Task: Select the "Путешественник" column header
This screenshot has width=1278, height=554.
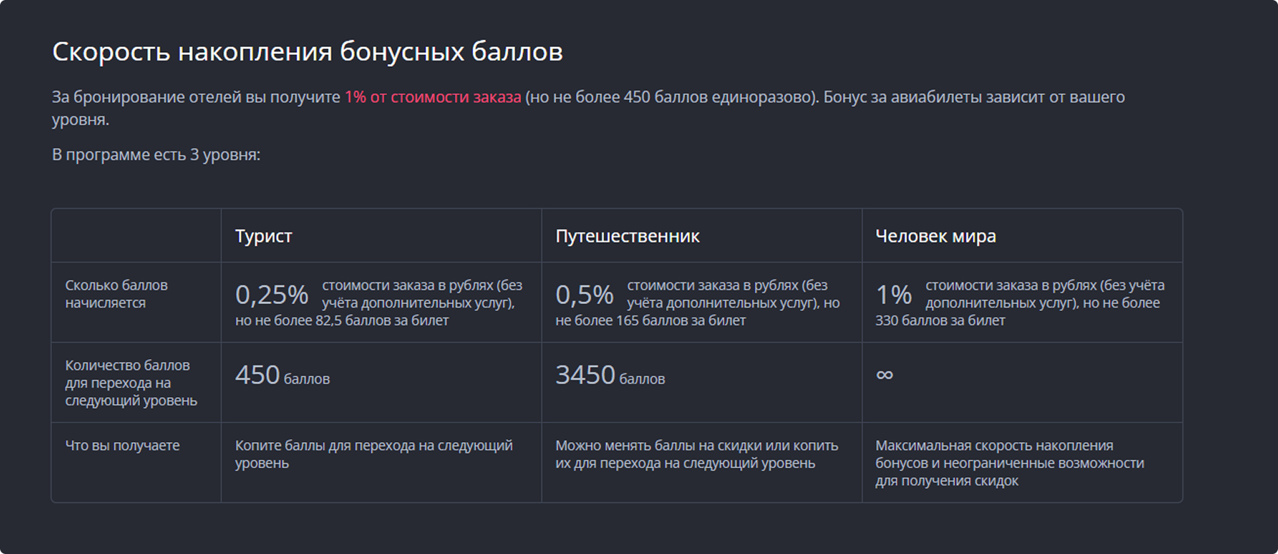Action: [627, 237]
